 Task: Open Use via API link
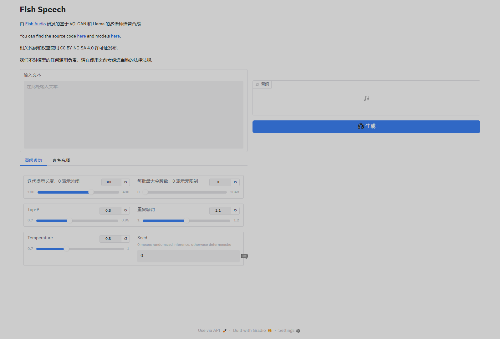212,331
